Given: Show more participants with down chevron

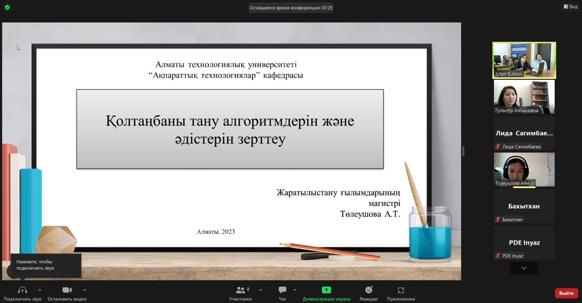Looking at the screenshot, I should (x=524, y=268).
